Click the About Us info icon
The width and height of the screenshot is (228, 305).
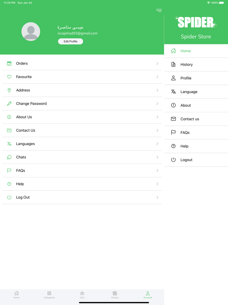click(9, 117)
